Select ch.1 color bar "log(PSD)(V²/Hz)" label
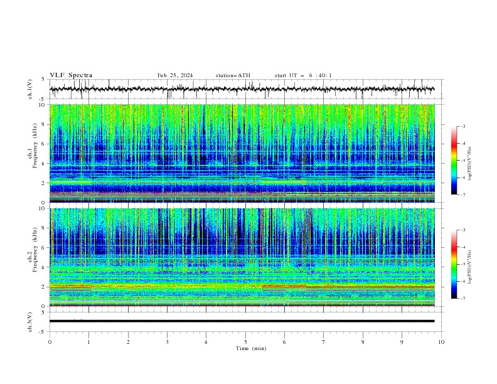 469,163
